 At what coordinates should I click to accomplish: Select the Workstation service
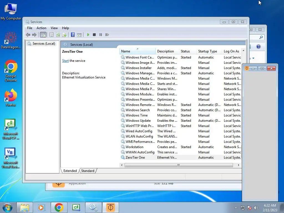pos(181,147)
